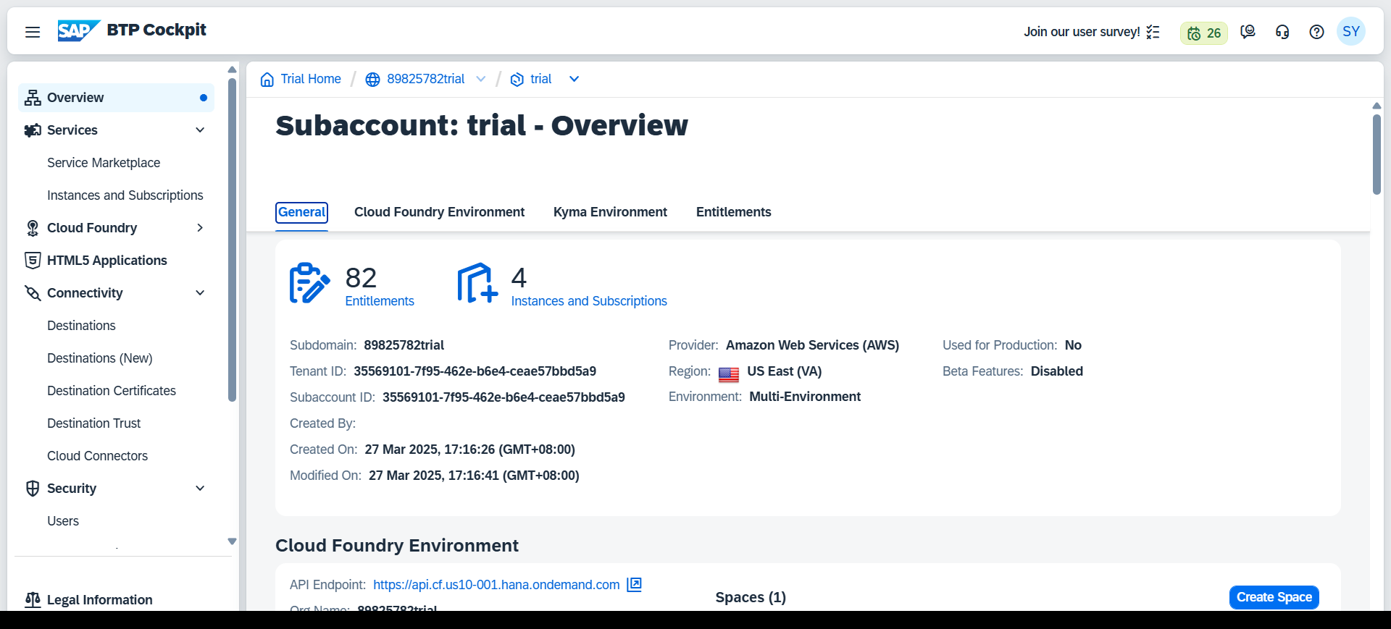Switch to Cloud Foundry Environment tab
1391x629 pixels.
pos(439,212)
